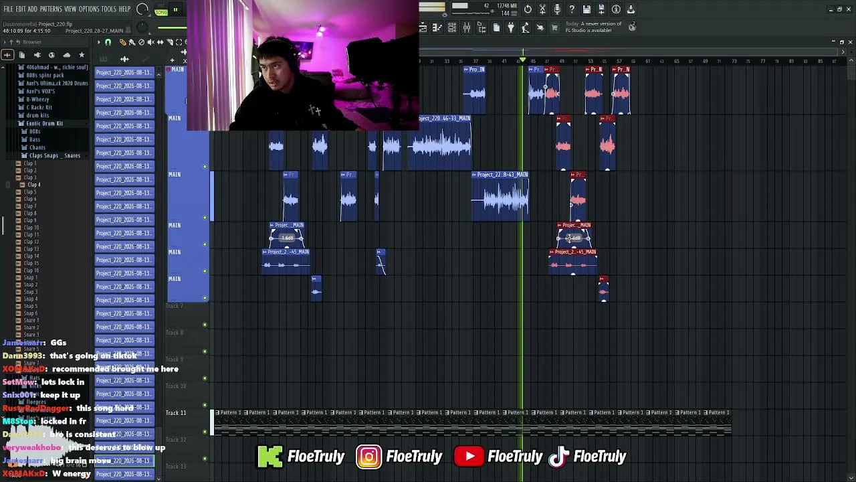Image resolution: width=856 pixels, height=482 pixels.
Task: Select the paint brush tool
Action: point(132,42)
